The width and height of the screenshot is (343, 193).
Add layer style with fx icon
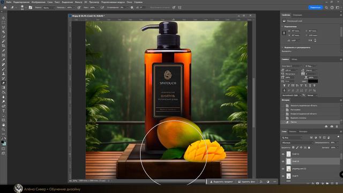tap(313, 183)
